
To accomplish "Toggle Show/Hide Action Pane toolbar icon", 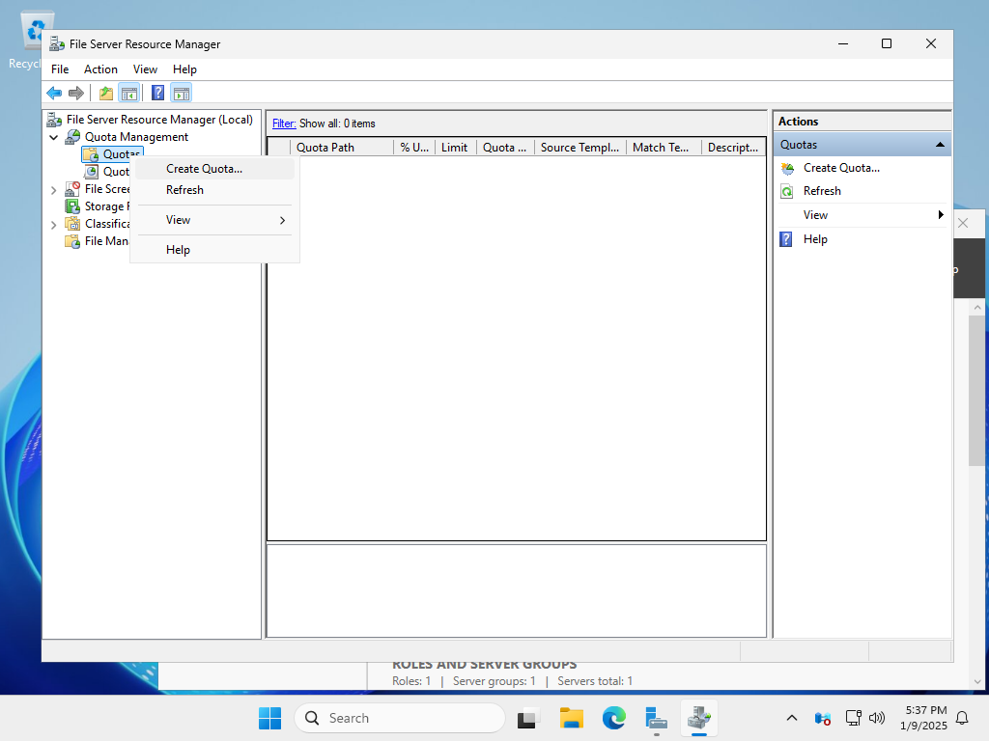I will click(181, 94).
